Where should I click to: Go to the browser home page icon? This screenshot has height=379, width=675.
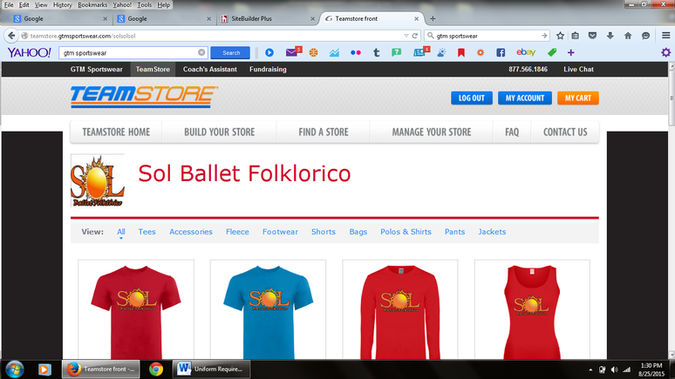(x=628, y=36)
